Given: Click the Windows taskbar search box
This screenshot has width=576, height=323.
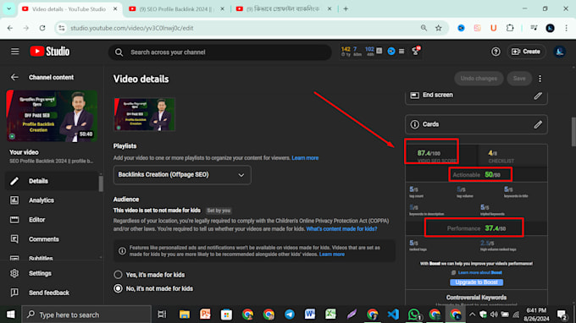Looking at the screenshot, I should (86, 315).
